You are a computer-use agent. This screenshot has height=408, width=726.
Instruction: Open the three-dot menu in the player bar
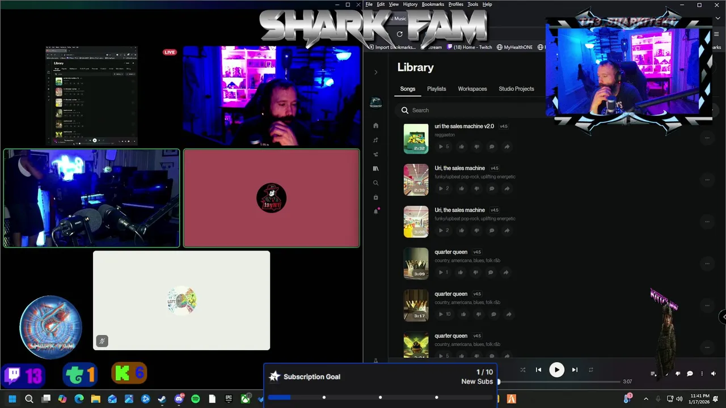702,373
